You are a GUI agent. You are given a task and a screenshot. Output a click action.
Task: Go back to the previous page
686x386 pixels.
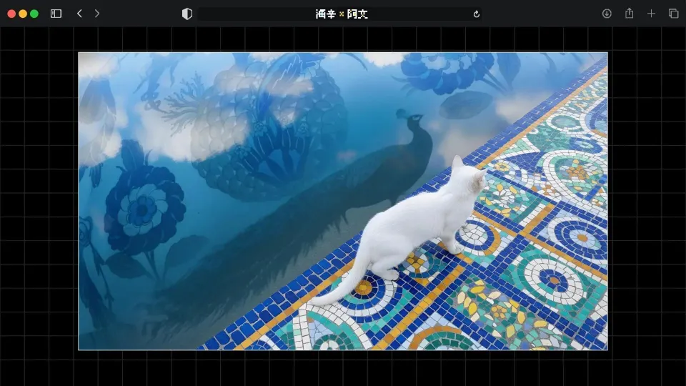point(79,14)
